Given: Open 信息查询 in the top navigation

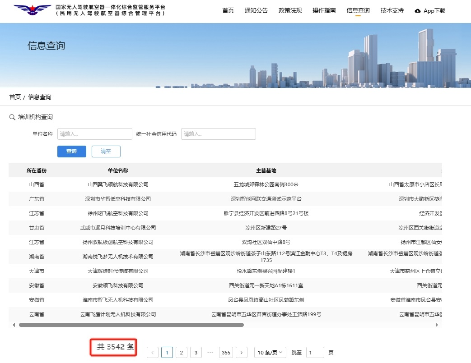Looking at the screenshot, I should pyautogui.click(x=358, y=10).
